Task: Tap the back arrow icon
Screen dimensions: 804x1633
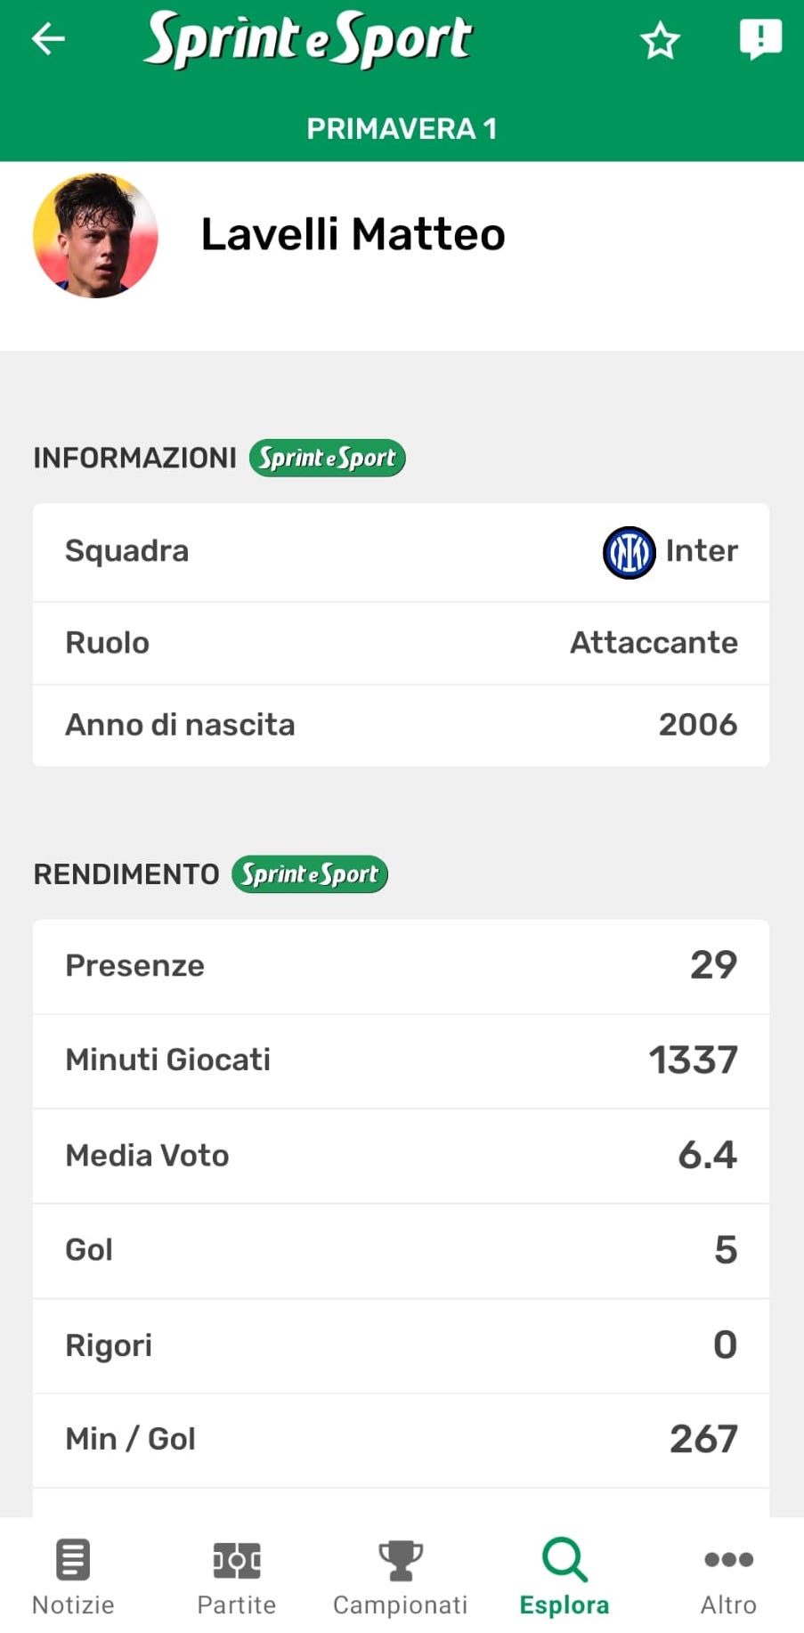Action: tap(49, 38)
